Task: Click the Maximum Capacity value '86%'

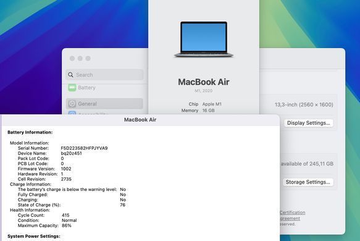Action: tap(67, 226)
